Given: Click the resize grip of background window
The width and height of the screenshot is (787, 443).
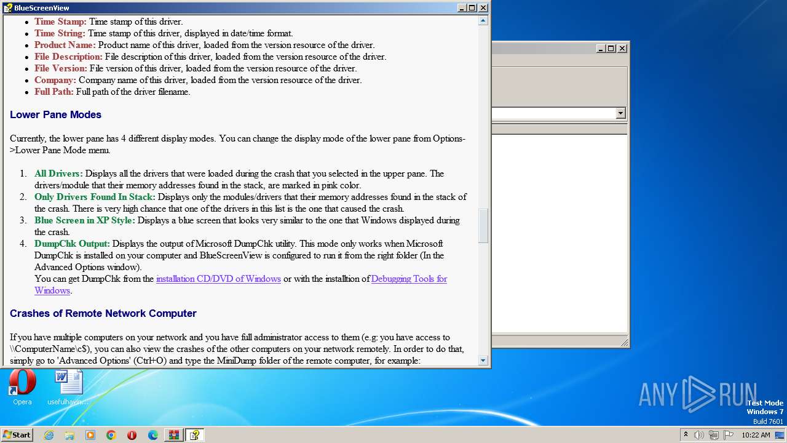Looking at the screenshot, I should (623, 343).
